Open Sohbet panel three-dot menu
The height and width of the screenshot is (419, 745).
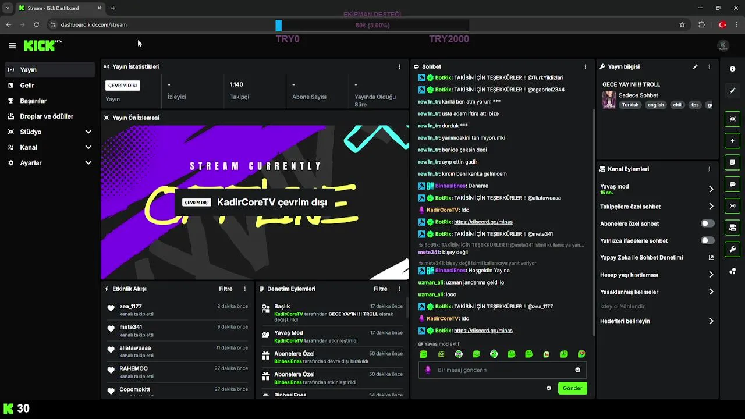tap(586, 66)
